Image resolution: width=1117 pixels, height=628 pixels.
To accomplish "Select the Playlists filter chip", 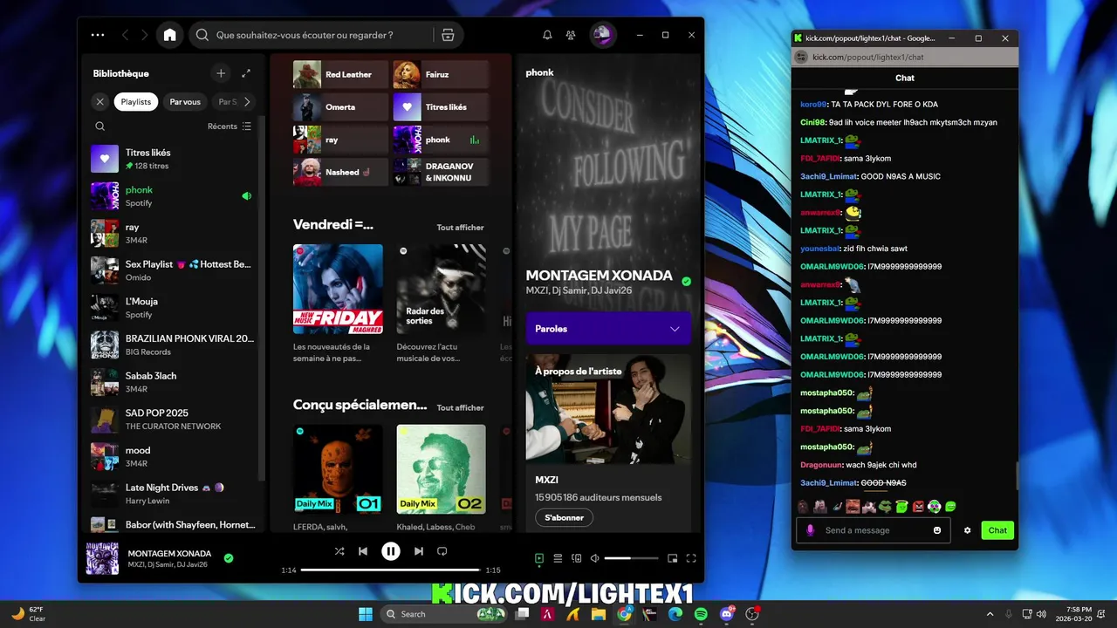I will (x=136, y=102).
